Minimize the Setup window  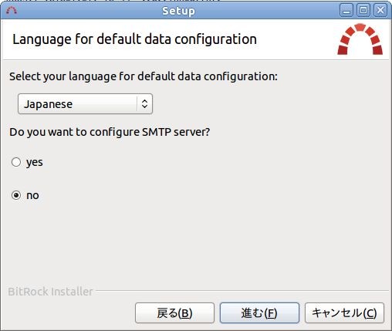(x=346, y=11)
